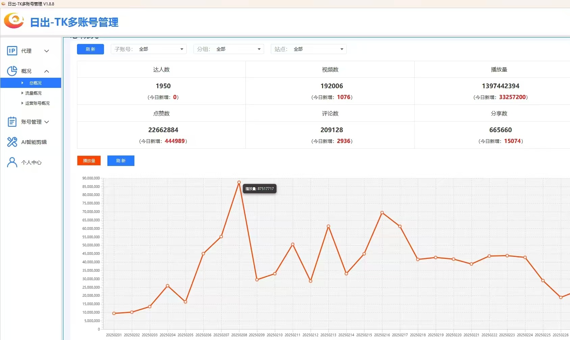Click the IP proxy icon in sidebar

(12, 51)
